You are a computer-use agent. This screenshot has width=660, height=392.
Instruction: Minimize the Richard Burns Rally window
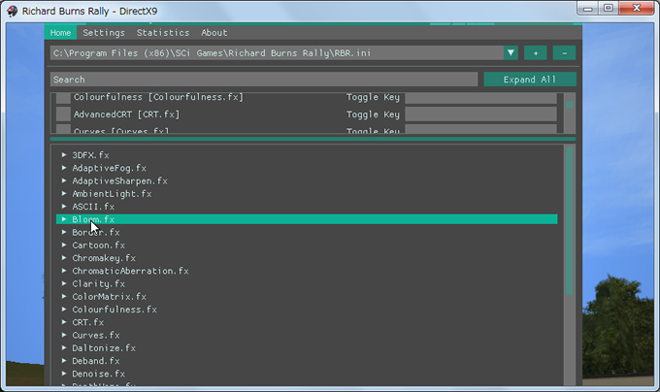coord(588,9)
